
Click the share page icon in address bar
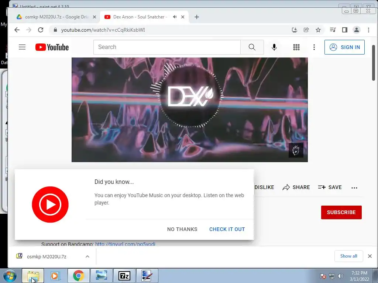pos(306,30)
